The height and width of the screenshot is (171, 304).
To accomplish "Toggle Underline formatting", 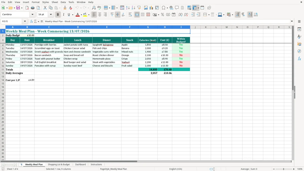I will pyautogui.click(x=69, y=15).
